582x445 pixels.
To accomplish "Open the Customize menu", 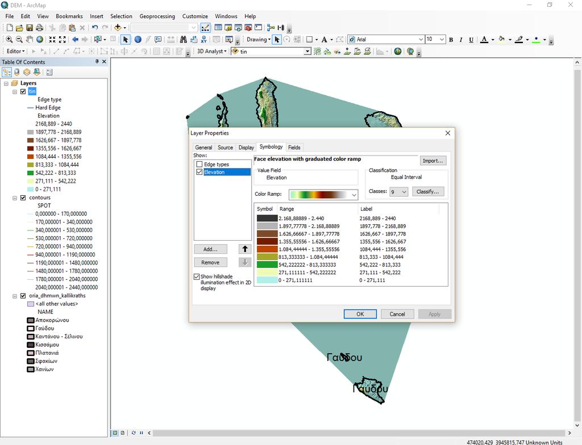I will pyautogui.click(x=195, y=16).
